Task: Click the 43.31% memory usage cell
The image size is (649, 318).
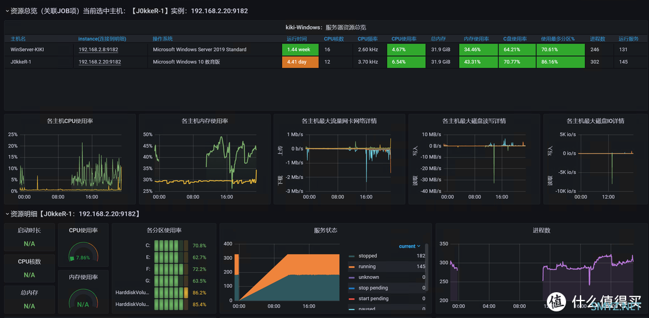Action: pos(478,62)
